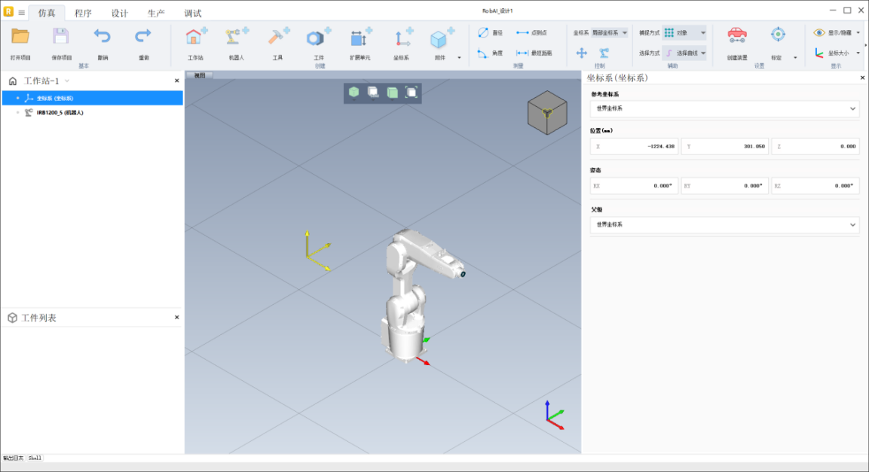Click the 工具 (Tool) hammer icon
869x472 pixels.
(x=277, y=37)
